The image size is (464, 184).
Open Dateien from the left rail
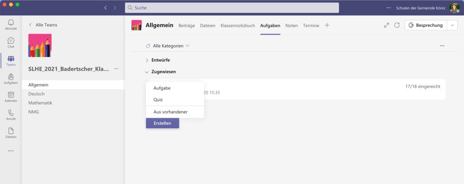(11, 133)
